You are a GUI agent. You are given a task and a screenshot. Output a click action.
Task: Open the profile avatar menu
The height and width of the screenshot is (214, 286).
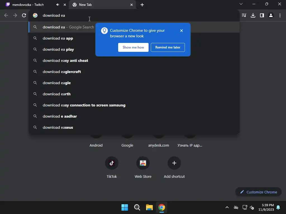pos(271,15)
